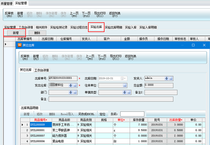Viewport: 210px width, 145px height.
Task: Click ellipsis button next to 发货人 field
Action: [171, 78]
